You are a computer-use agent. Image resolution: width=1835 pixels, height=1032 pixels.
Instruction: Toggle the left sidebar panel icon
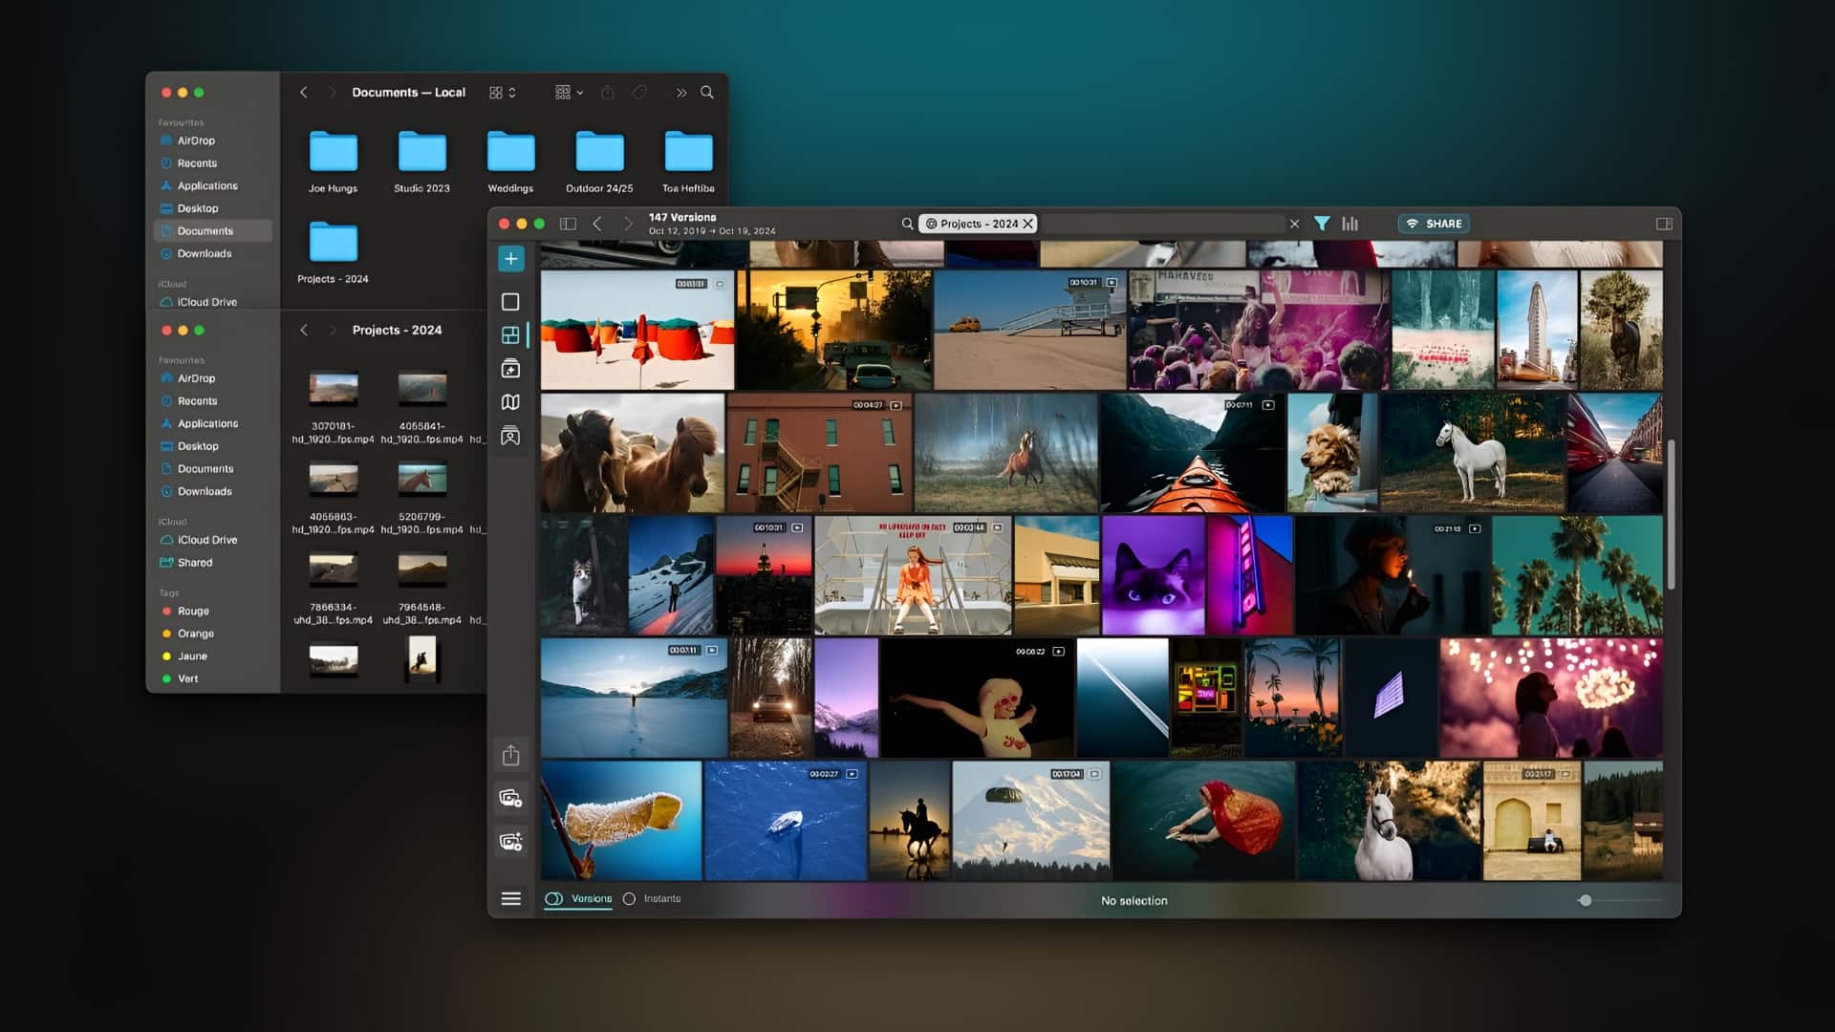point(568,224)
